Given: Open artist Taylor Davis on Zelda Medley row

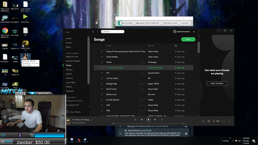Looking at the screenshot, I should tap(153, 57).
